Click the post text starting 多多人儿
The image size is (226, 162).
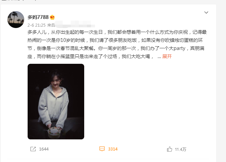point(117,44)
